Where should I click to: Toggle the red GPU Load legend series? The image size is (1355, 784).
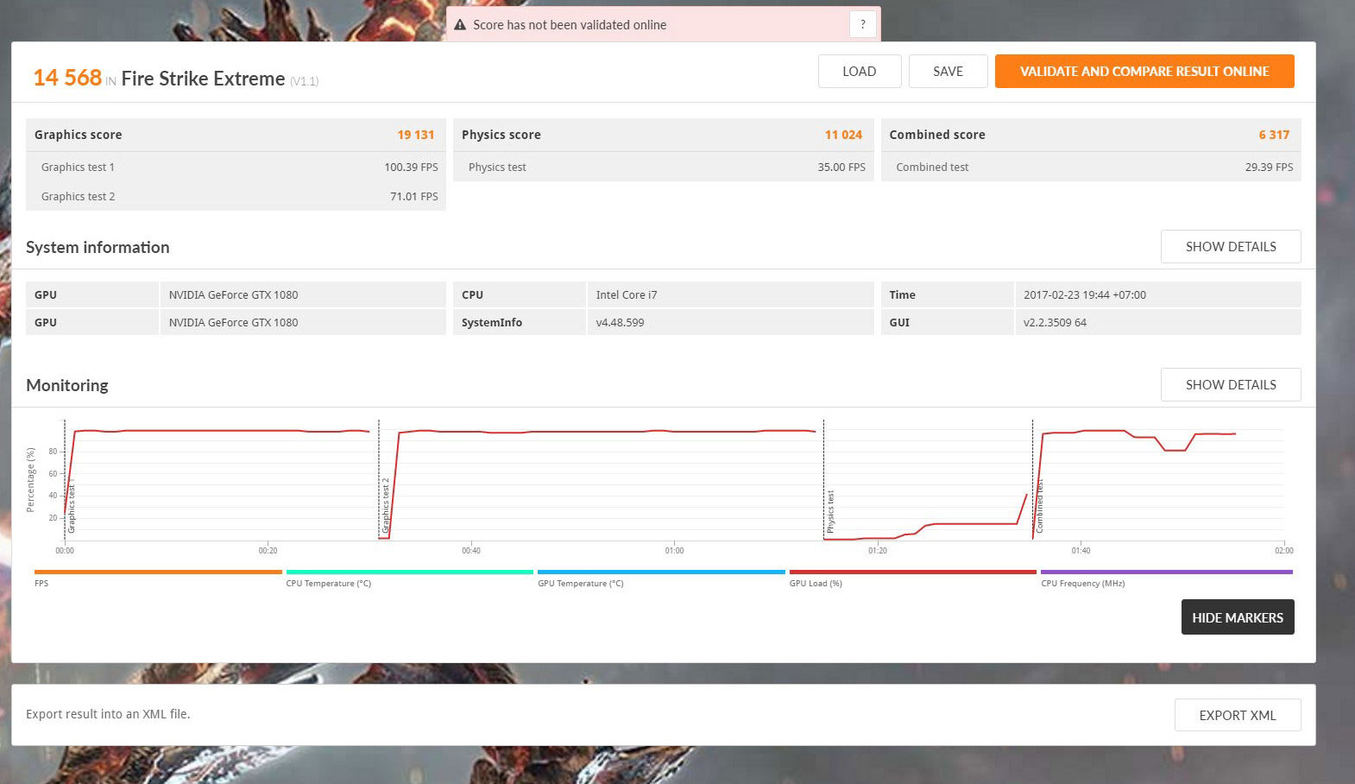tap(912, 572)
